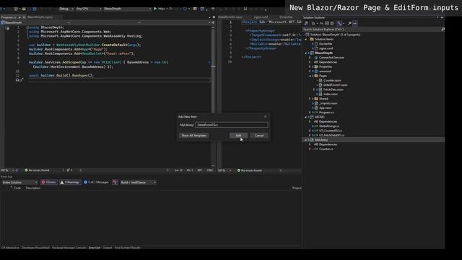
Task: Switch to the DetailForm01.razor tab
Action: 230,17
